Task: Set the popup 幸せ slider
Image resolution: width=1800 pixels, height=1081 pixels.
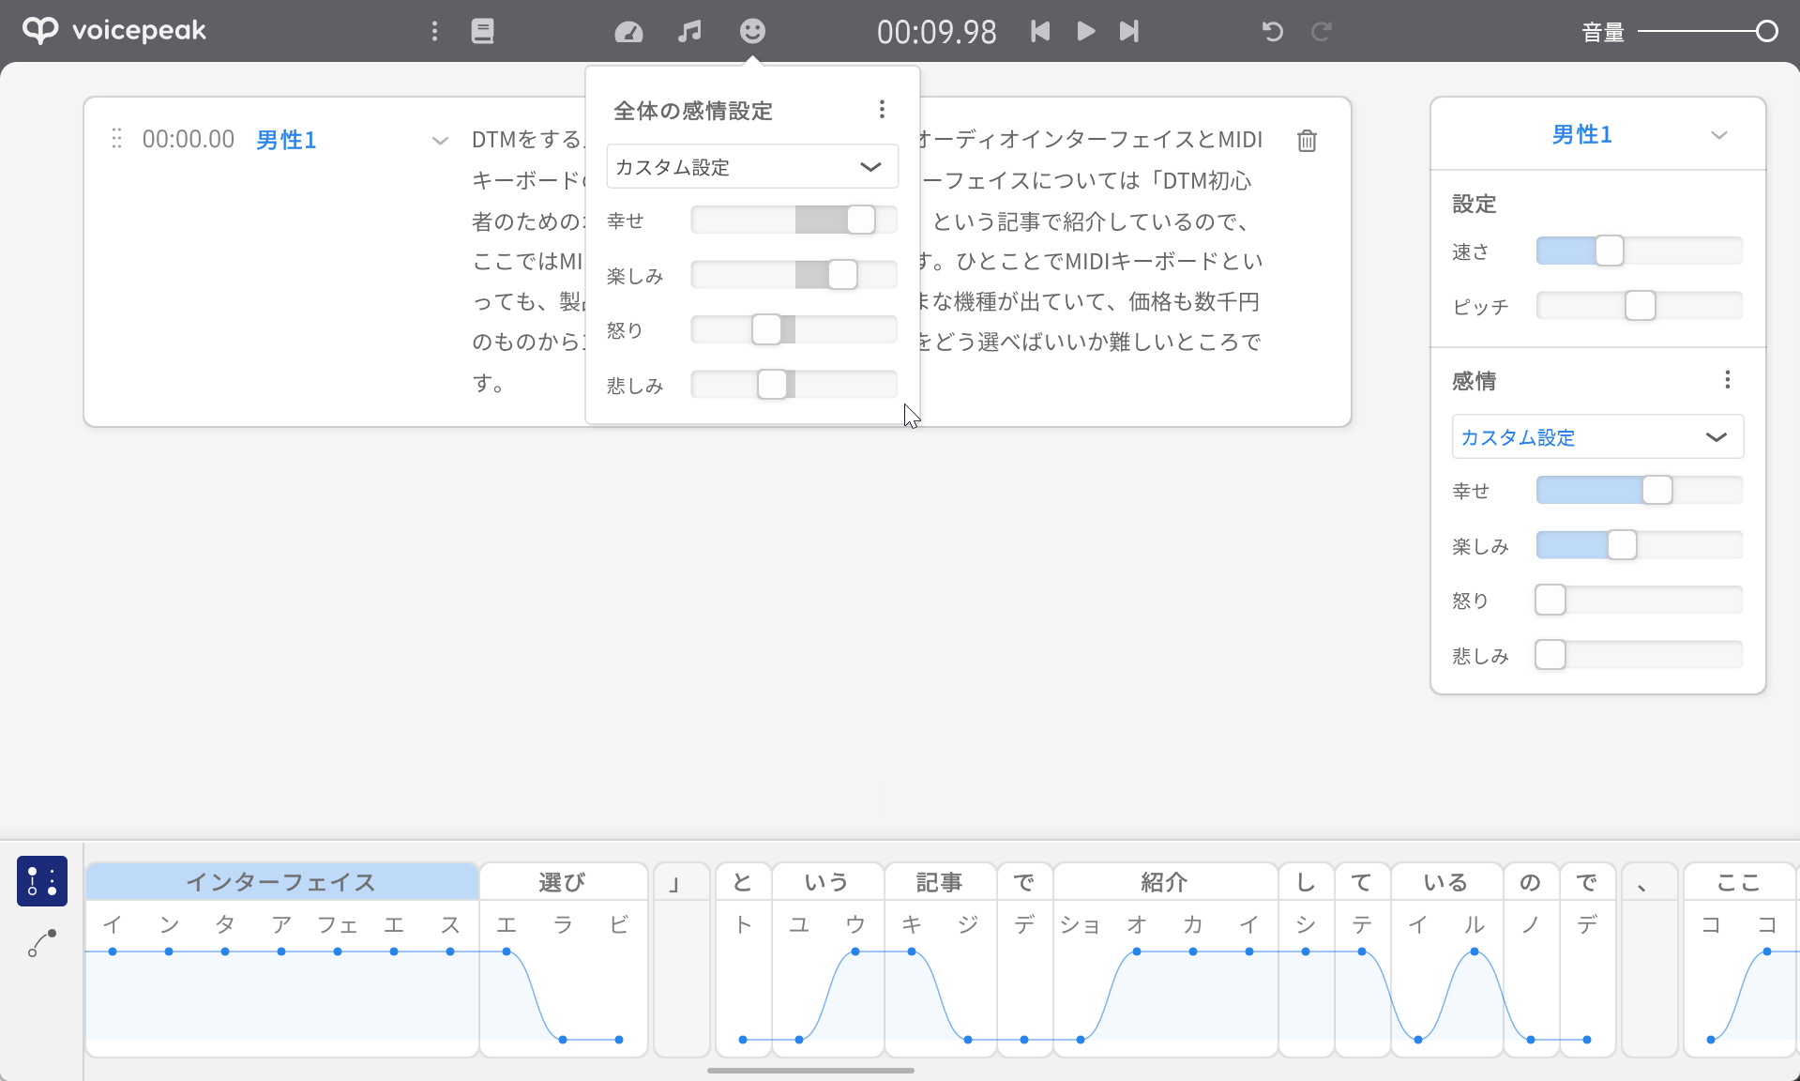Action: click(794, 221)
